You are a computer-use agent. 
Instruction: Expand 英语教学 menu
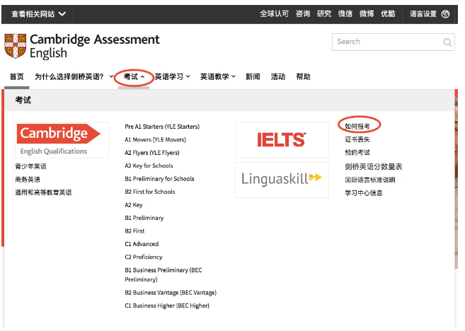(x=218, y=77)
